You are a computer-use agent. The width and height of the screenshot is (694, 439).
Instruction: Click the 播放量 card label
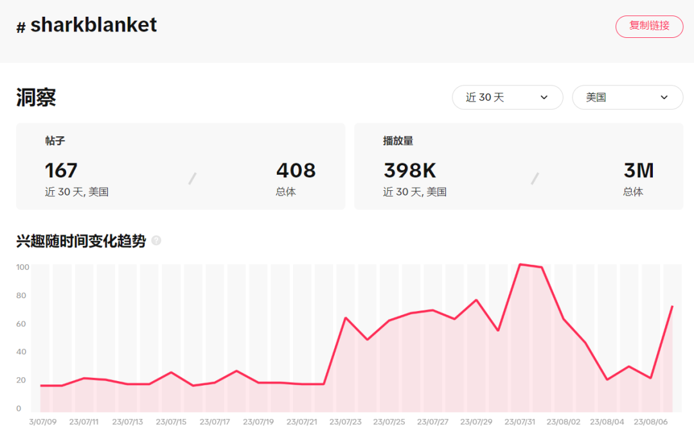(x=398, y=141)
